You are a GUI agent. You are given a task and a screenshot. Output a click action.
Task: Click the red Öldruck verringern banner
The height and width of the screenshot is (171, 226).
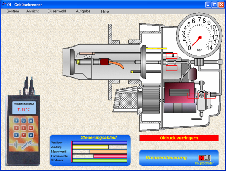179,138
